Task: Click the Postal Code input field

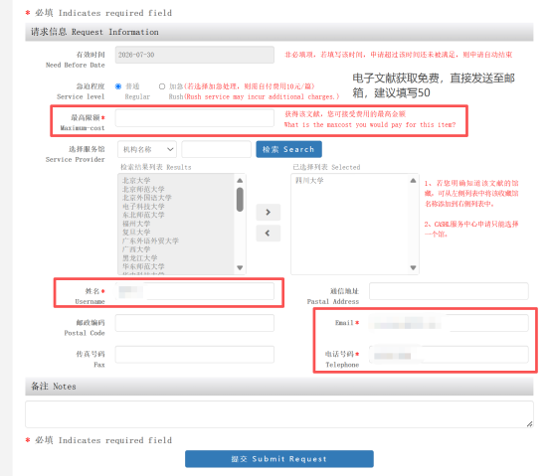Action: click(x=195, y=323)
